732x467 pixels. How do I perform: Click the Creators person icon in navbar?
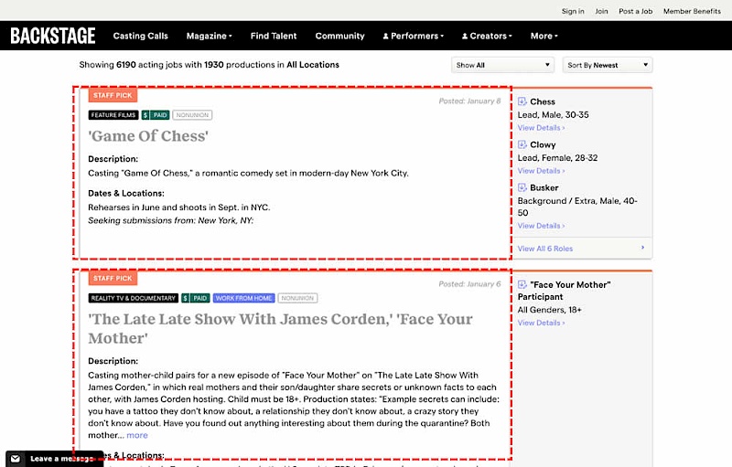pyautogui.click(x=465, y=37)
